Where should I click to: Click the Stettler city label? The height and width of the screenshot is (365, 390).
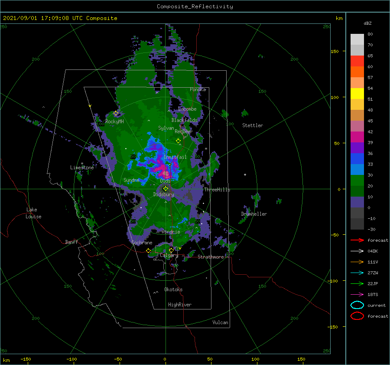[253, 125]
